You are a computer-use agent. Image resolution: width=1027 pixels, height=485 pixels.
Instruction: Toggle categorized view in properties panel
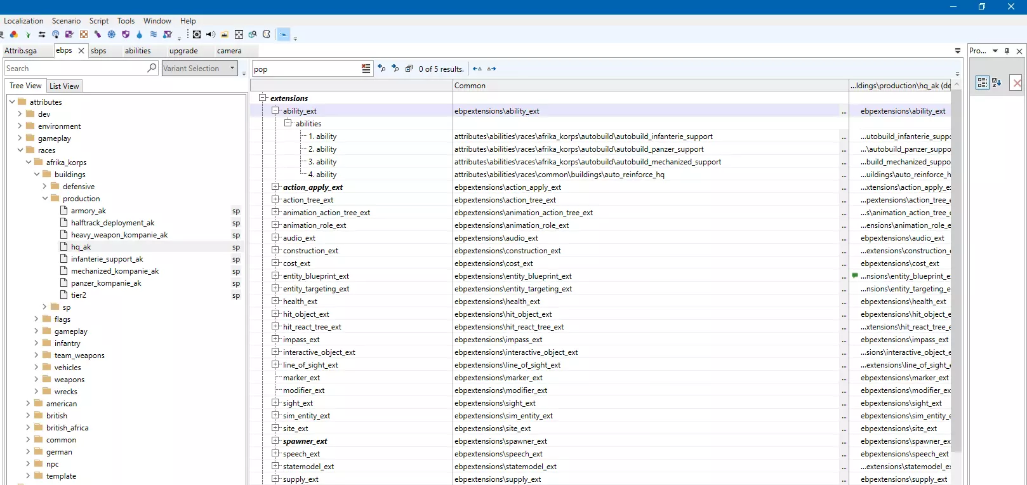tap(982, 83)
